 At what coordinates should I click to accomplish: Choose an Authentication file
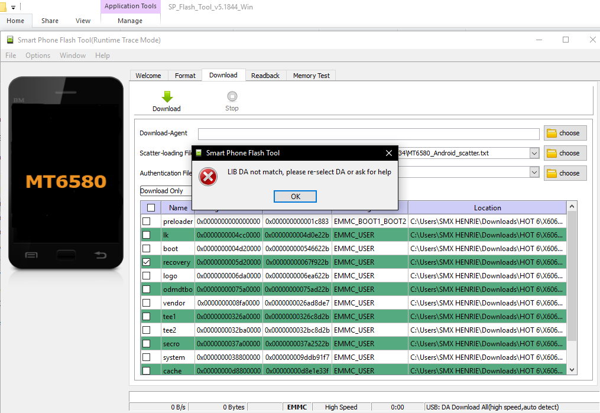[565, 173]
